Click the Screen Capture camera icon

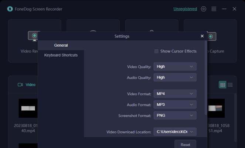click(212, 36)
